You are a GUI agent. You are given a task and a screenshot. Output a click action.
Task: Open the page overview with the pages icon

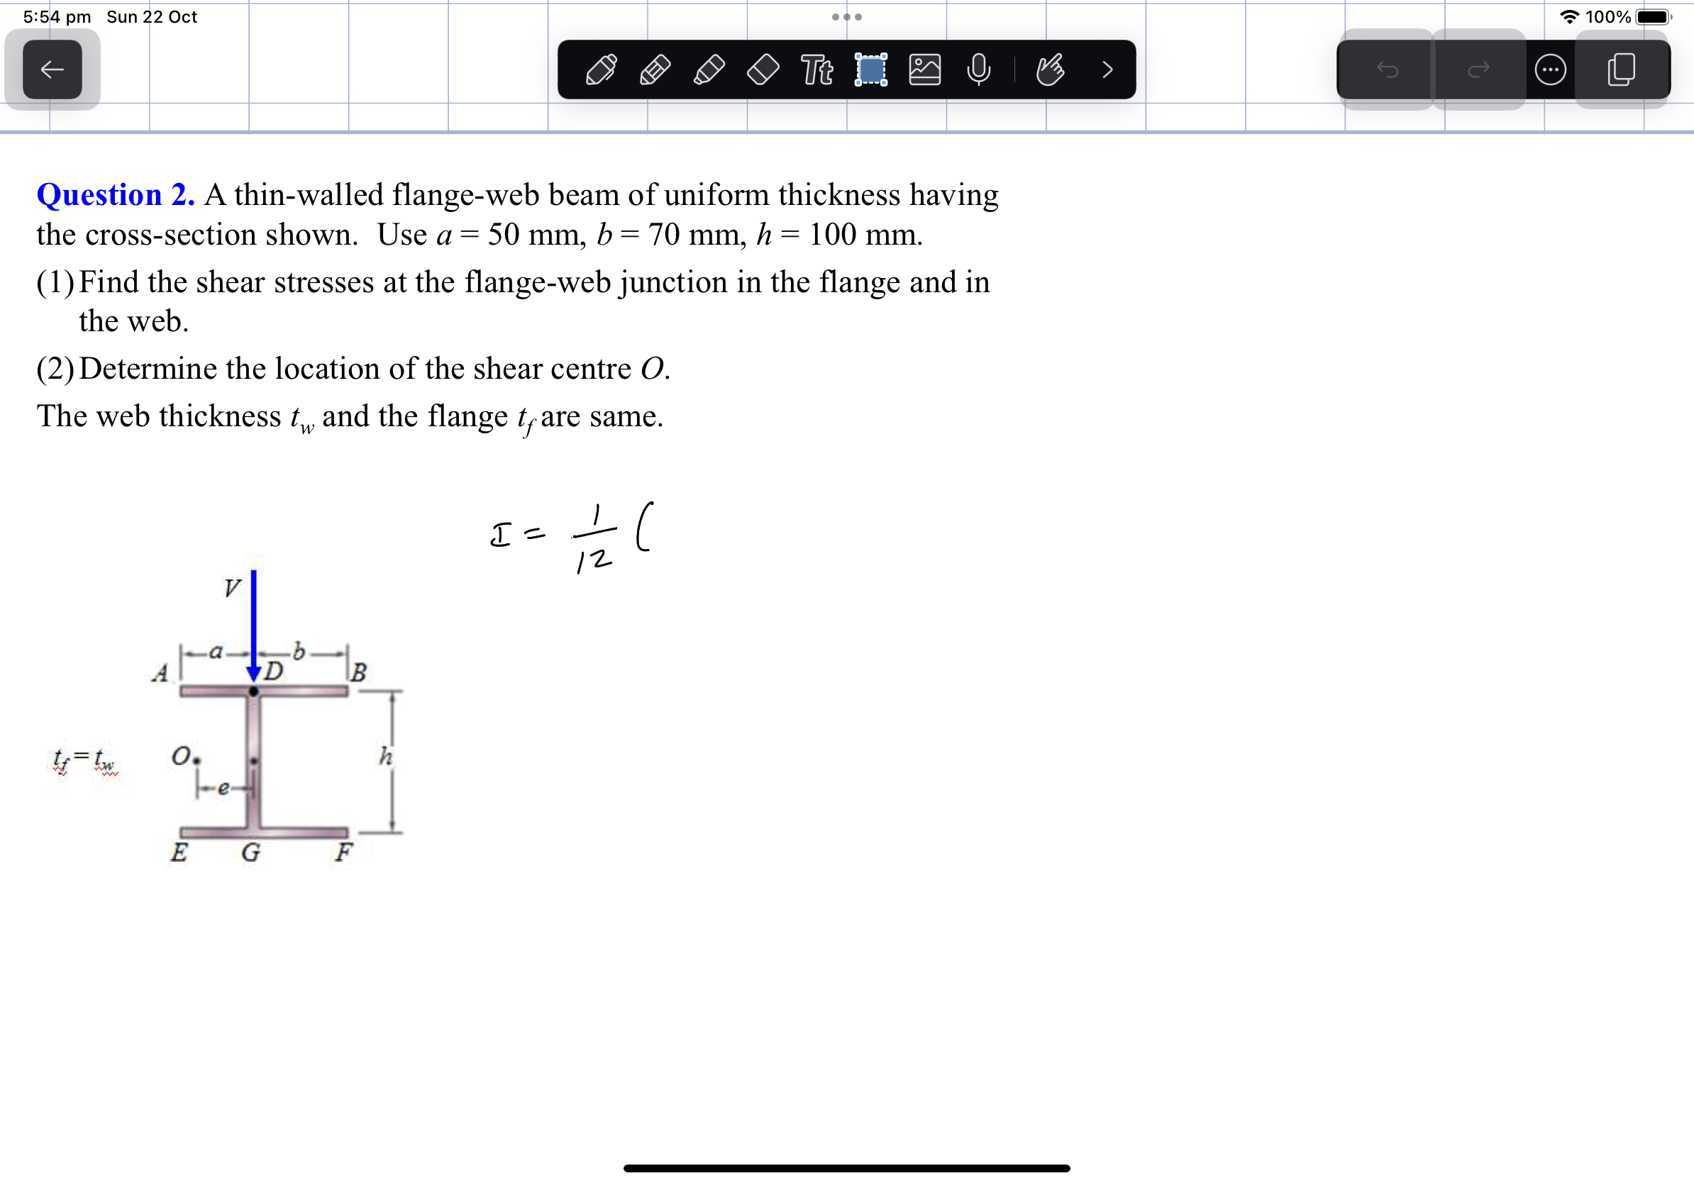coord(1621,69)
